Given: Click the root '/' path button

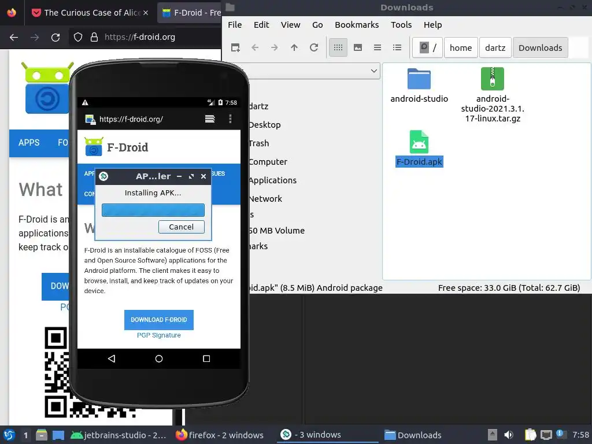Looking at the screenshot, I should point(427,47).
